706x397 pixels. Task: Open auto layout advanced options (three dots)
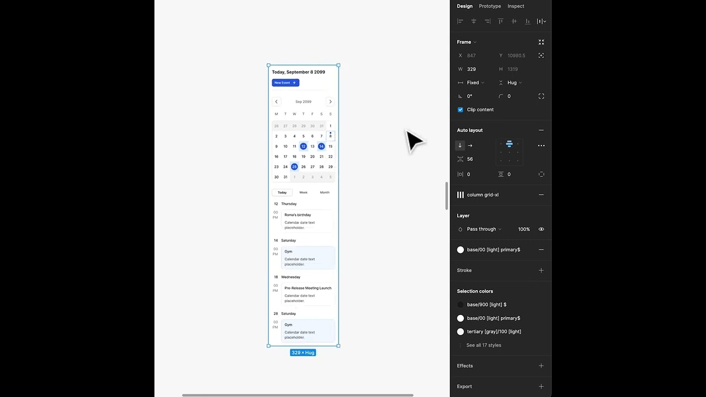tap(541, 146)
